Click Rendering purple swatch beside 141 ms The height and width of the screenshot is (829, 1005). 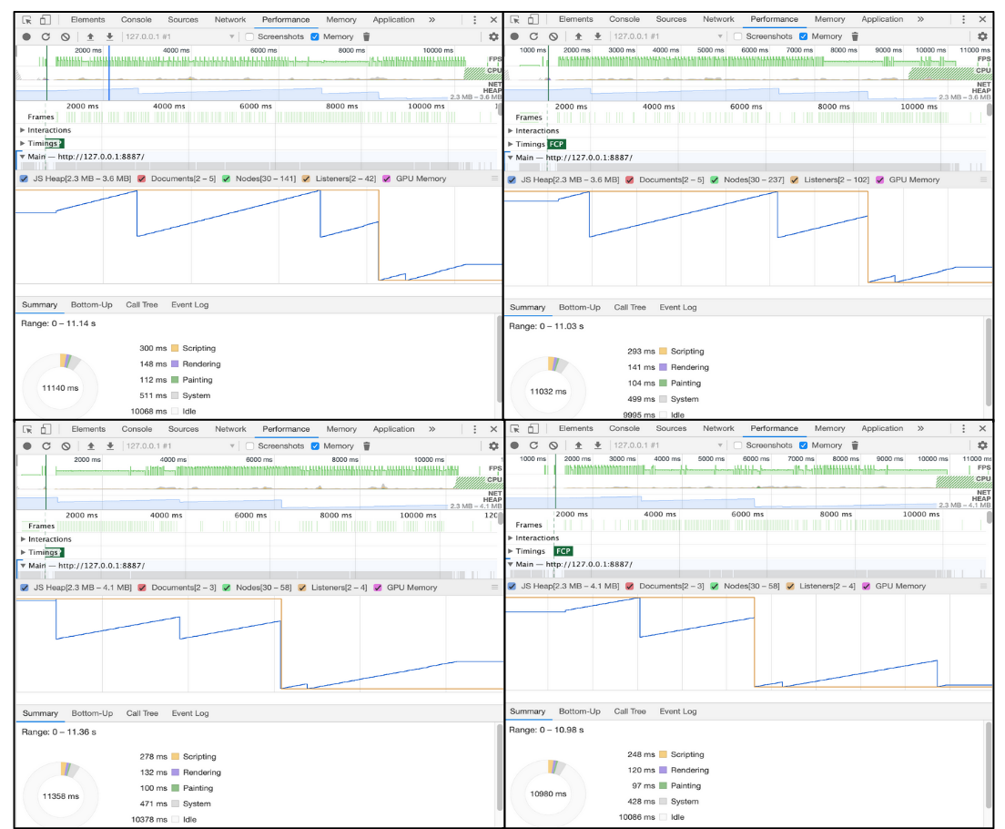[x=664, y=367]
